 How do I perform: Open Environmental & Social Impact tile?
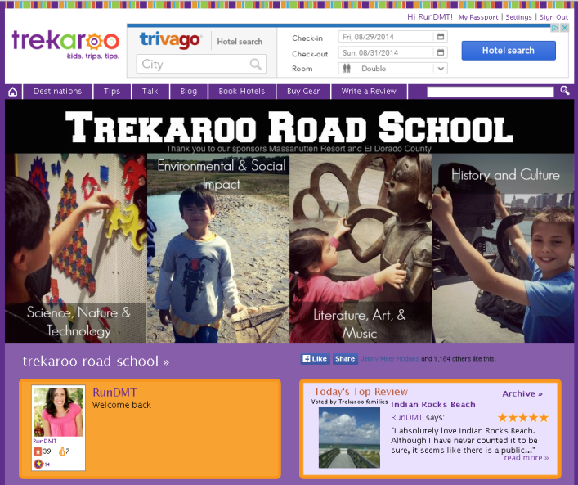pos(217,248)
